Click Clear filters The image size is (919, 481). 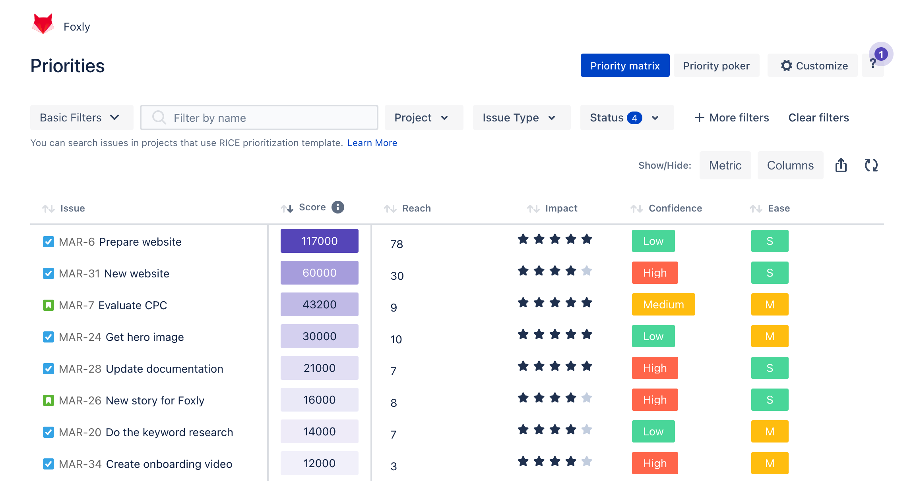click(819, 117)
